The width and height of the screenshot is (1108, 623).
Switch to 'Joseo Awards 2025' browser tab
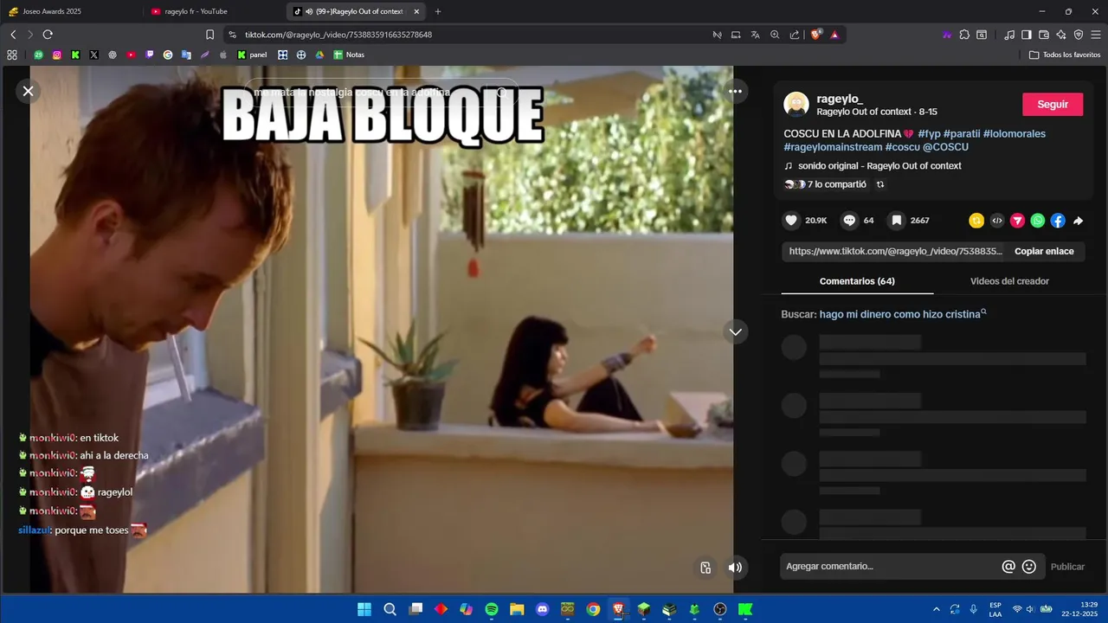pyautogui.click(x=69, y=11)
